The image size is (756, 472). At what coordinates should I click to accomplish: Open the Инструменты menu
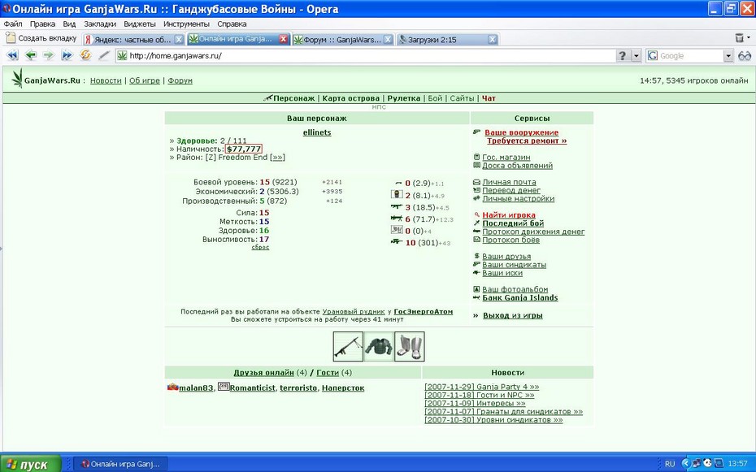tap(186, 24)
